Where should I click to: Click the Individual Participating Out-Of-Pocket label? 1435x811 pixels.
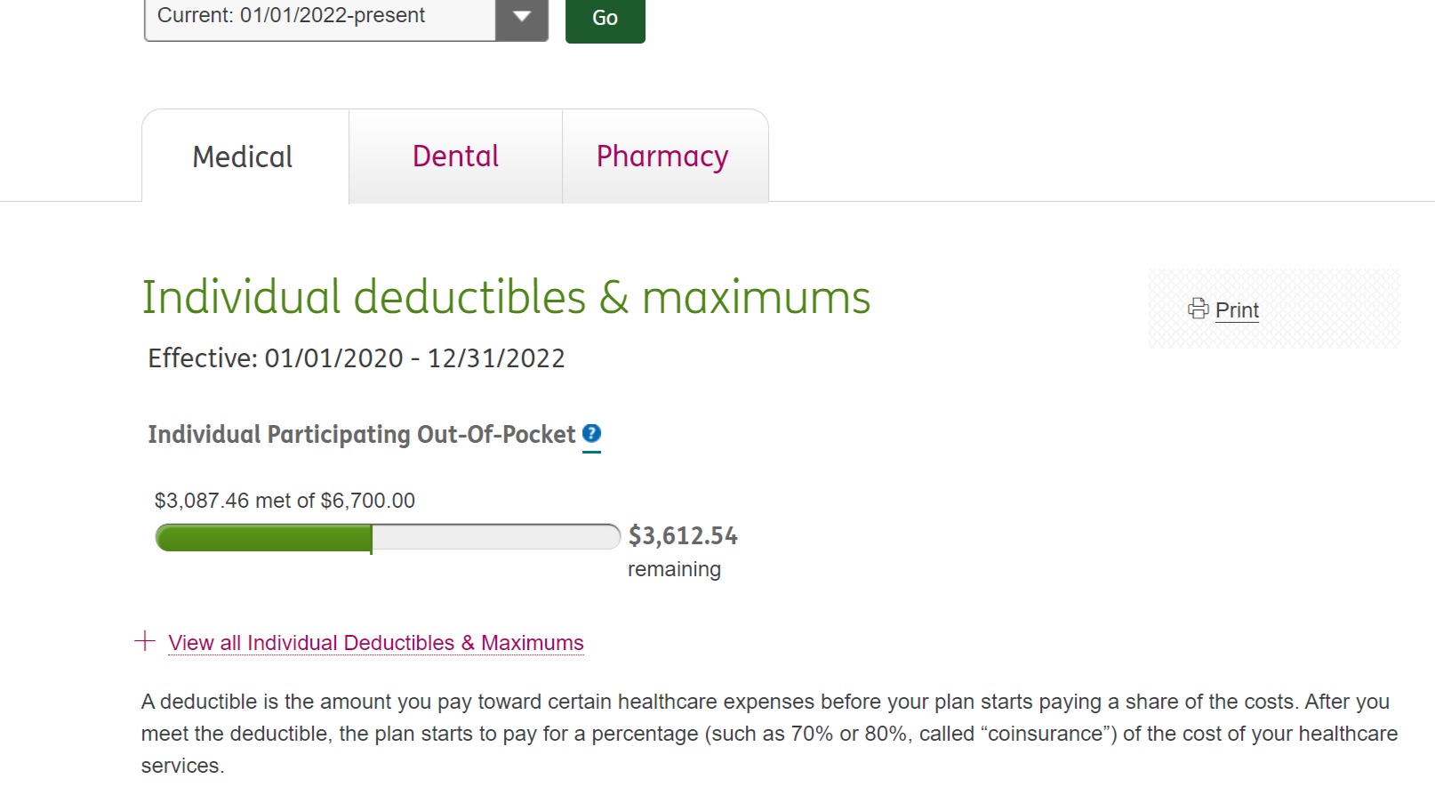coord(361,435)
